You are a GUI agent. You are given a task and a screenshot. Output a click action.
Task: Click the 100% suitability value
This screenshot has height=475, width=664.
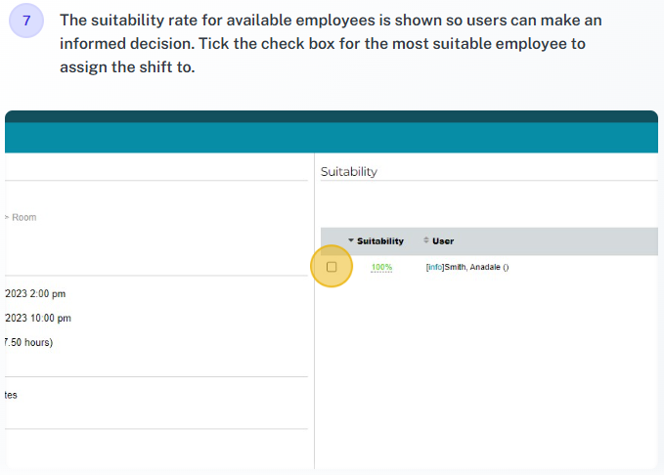pos(381,267)
